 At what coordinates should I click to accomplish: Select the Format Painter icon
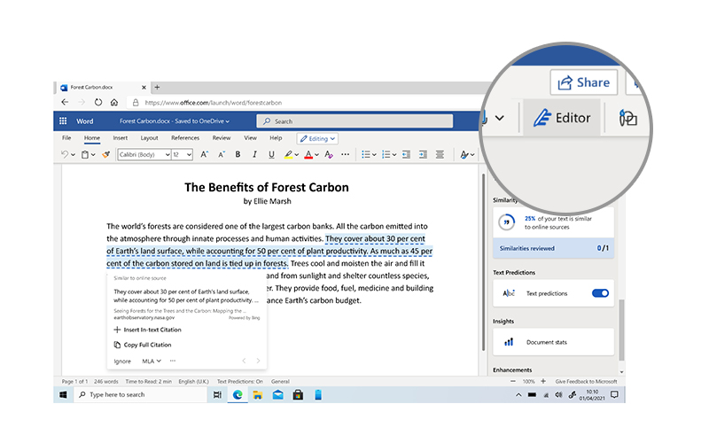point(106,154)
